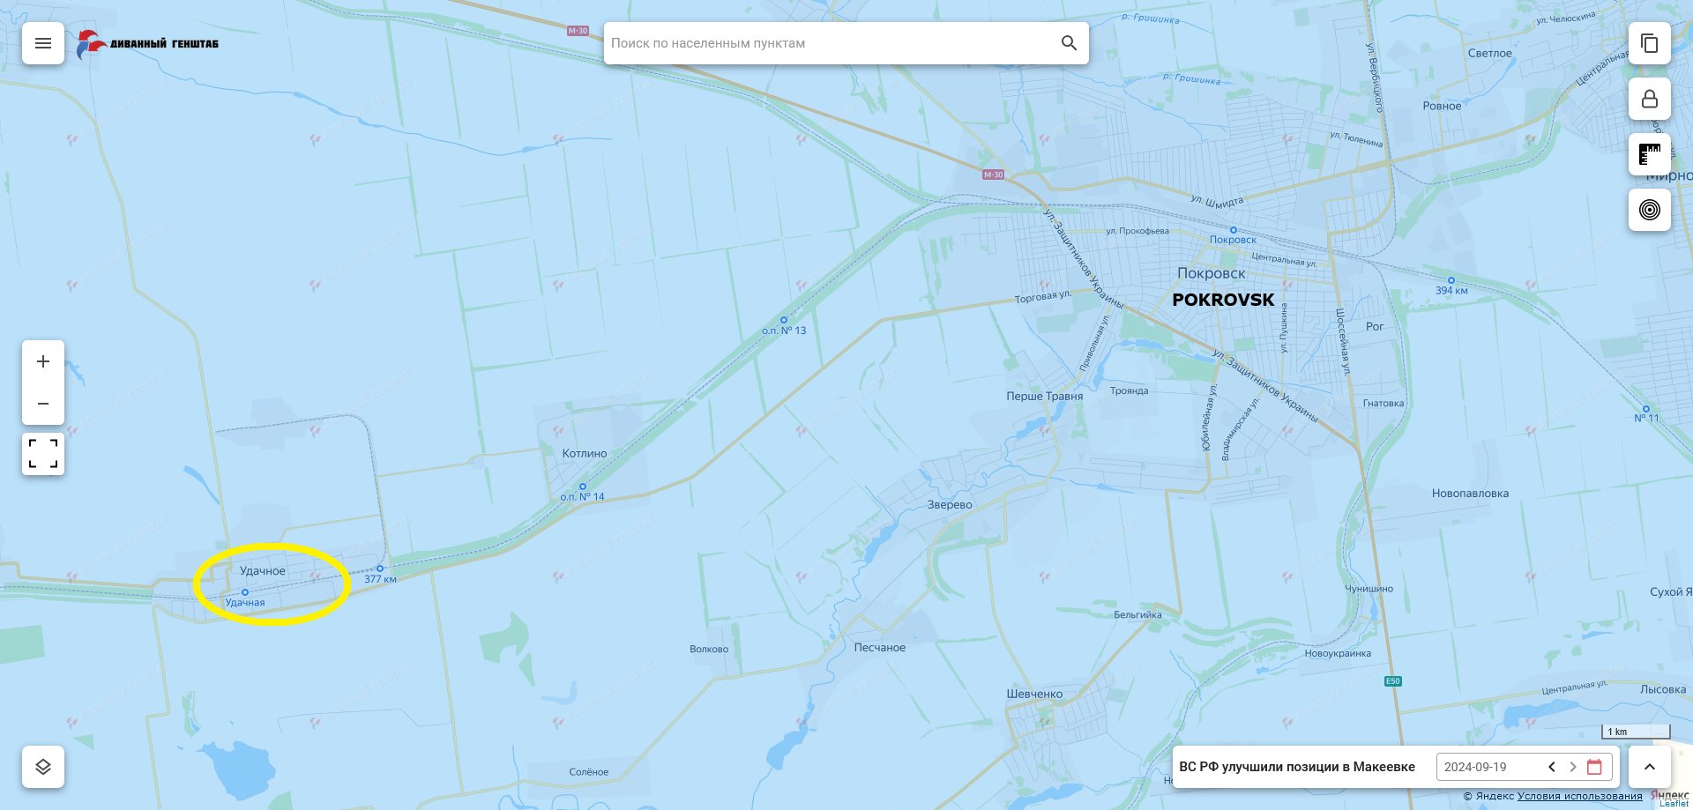
Task: Click the Рог district label
Action: pyautogui.click(x=1375, y=327)
